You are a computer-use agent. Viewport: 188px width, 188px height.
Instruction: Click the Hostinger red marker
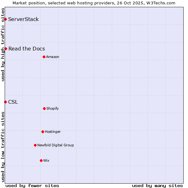pos(43,132)
